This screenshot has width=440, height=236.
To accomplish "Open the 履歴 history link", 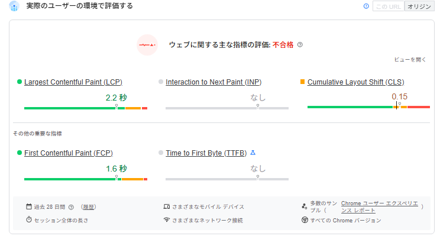I will [x=89, y=207].
